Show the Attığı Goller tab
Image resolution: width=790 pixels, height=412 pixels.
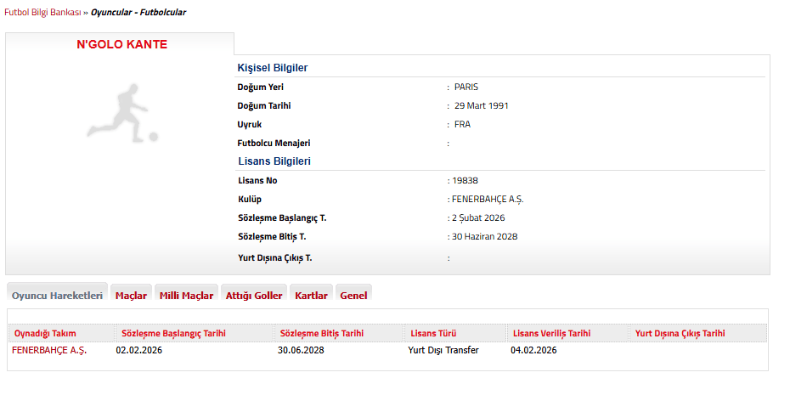click(x=254, y=296)
